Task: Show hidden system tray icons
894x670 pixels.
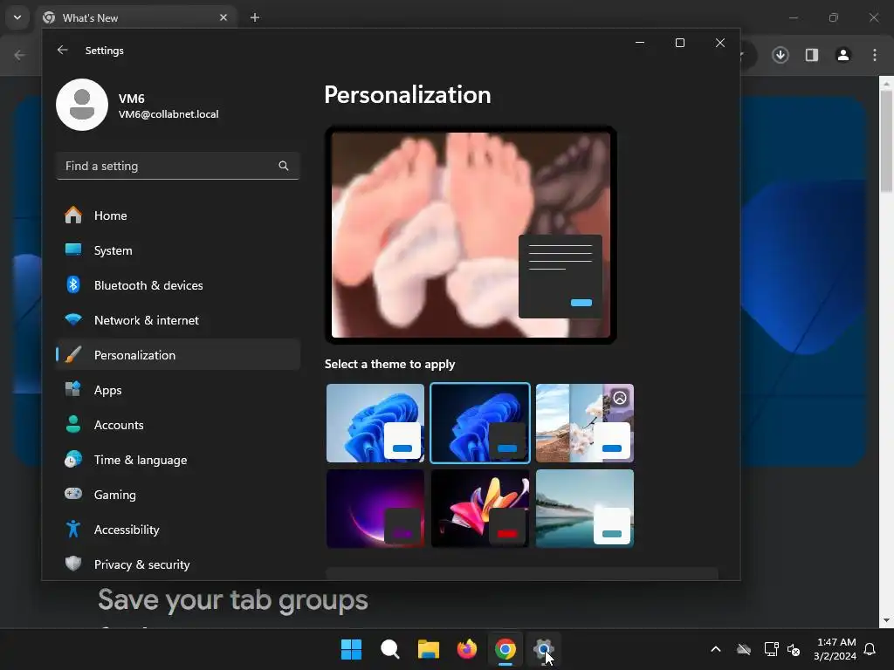Action: click(x=716, y=649)
